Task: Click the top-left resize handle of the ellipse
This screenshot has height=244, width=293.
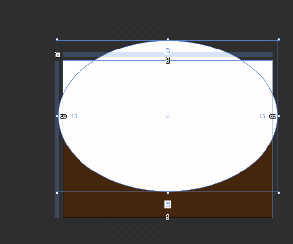Action: (x=57, y=39)
